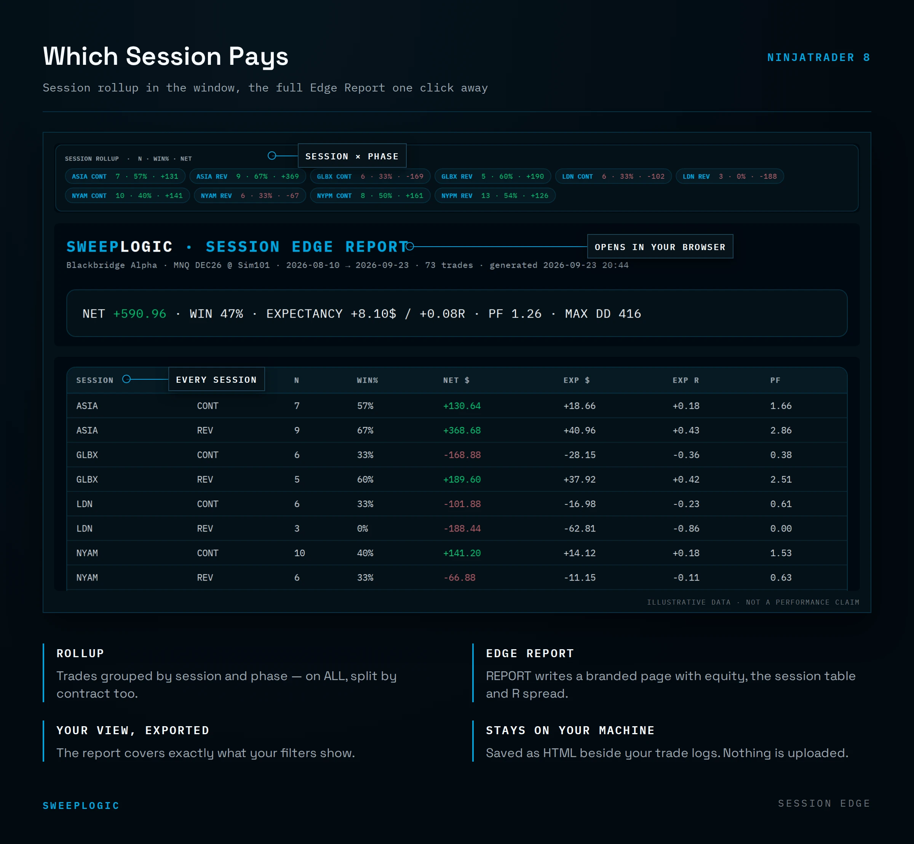Click the +368.68 net value
Image resolution: width=914 pixels, height=844 pixels.
tap(462, 430)
